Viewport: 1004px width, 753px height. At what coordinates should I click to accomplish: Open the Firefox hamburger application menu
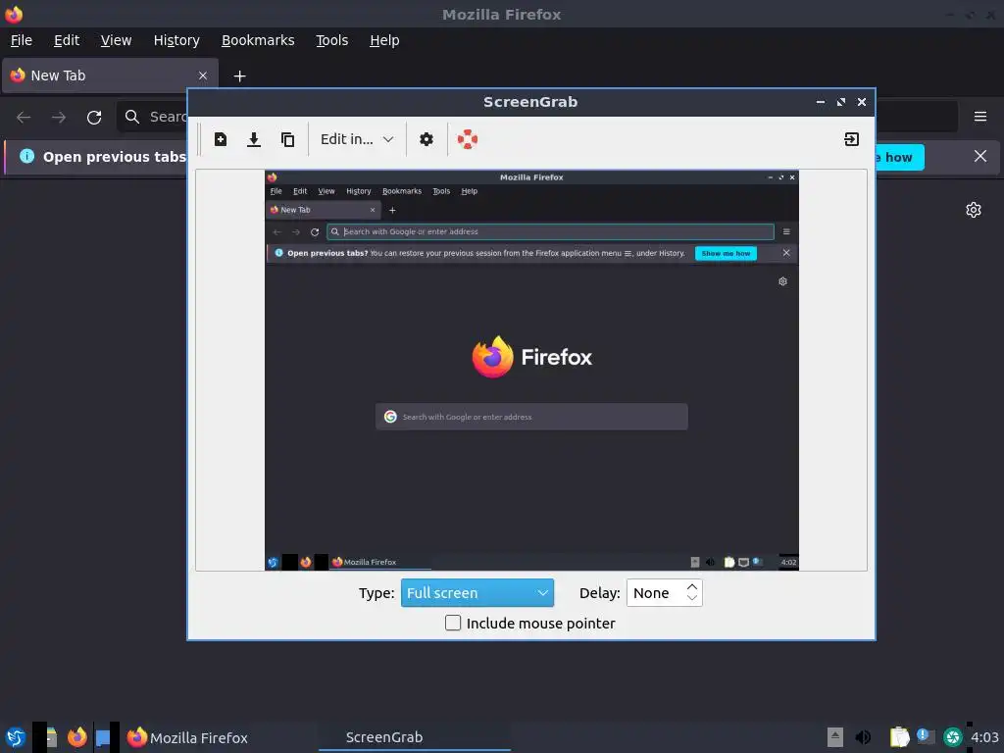point(980,117)
